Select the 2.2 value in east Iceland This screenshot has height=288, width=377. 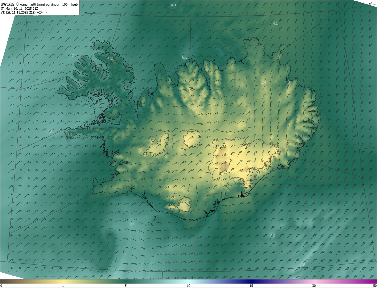(289, 92)
